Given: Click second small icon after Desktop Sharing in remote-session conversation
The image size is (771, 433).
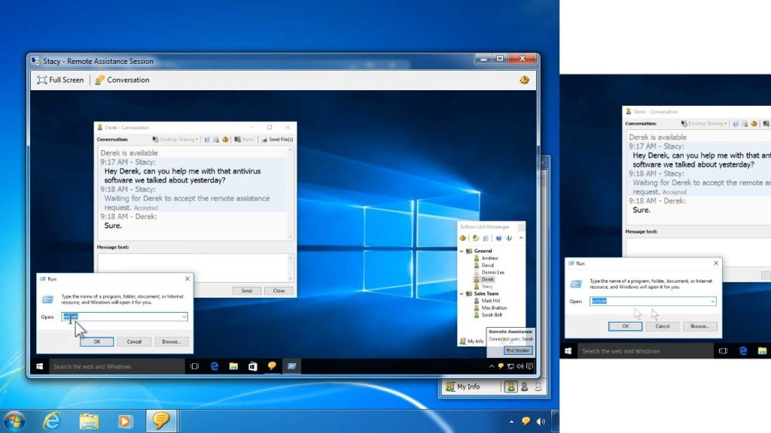Looking at the screenshot, I should (216, 139).
